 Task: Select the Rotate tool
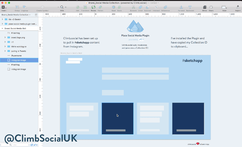point(93,7)
